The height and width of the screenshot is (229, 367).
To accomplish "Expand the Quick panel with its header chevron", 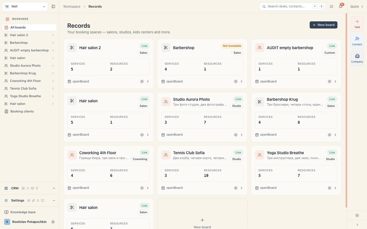I will tap(362, 7).
